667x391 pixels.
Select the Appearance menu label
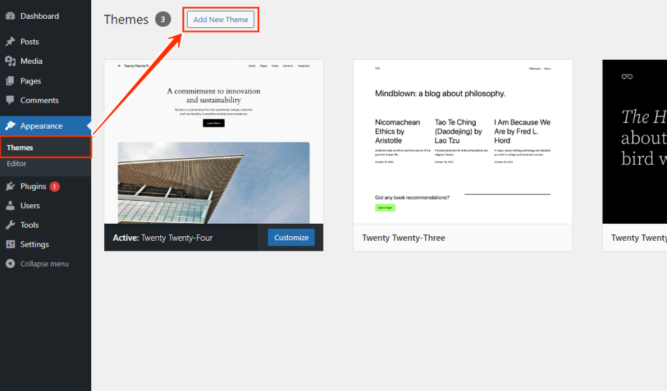click(x=41, y=126)
